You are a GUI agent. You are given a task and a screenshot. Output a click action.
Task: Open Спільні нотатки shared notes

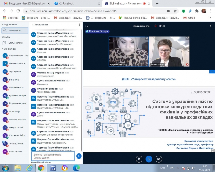click(15, 43)
